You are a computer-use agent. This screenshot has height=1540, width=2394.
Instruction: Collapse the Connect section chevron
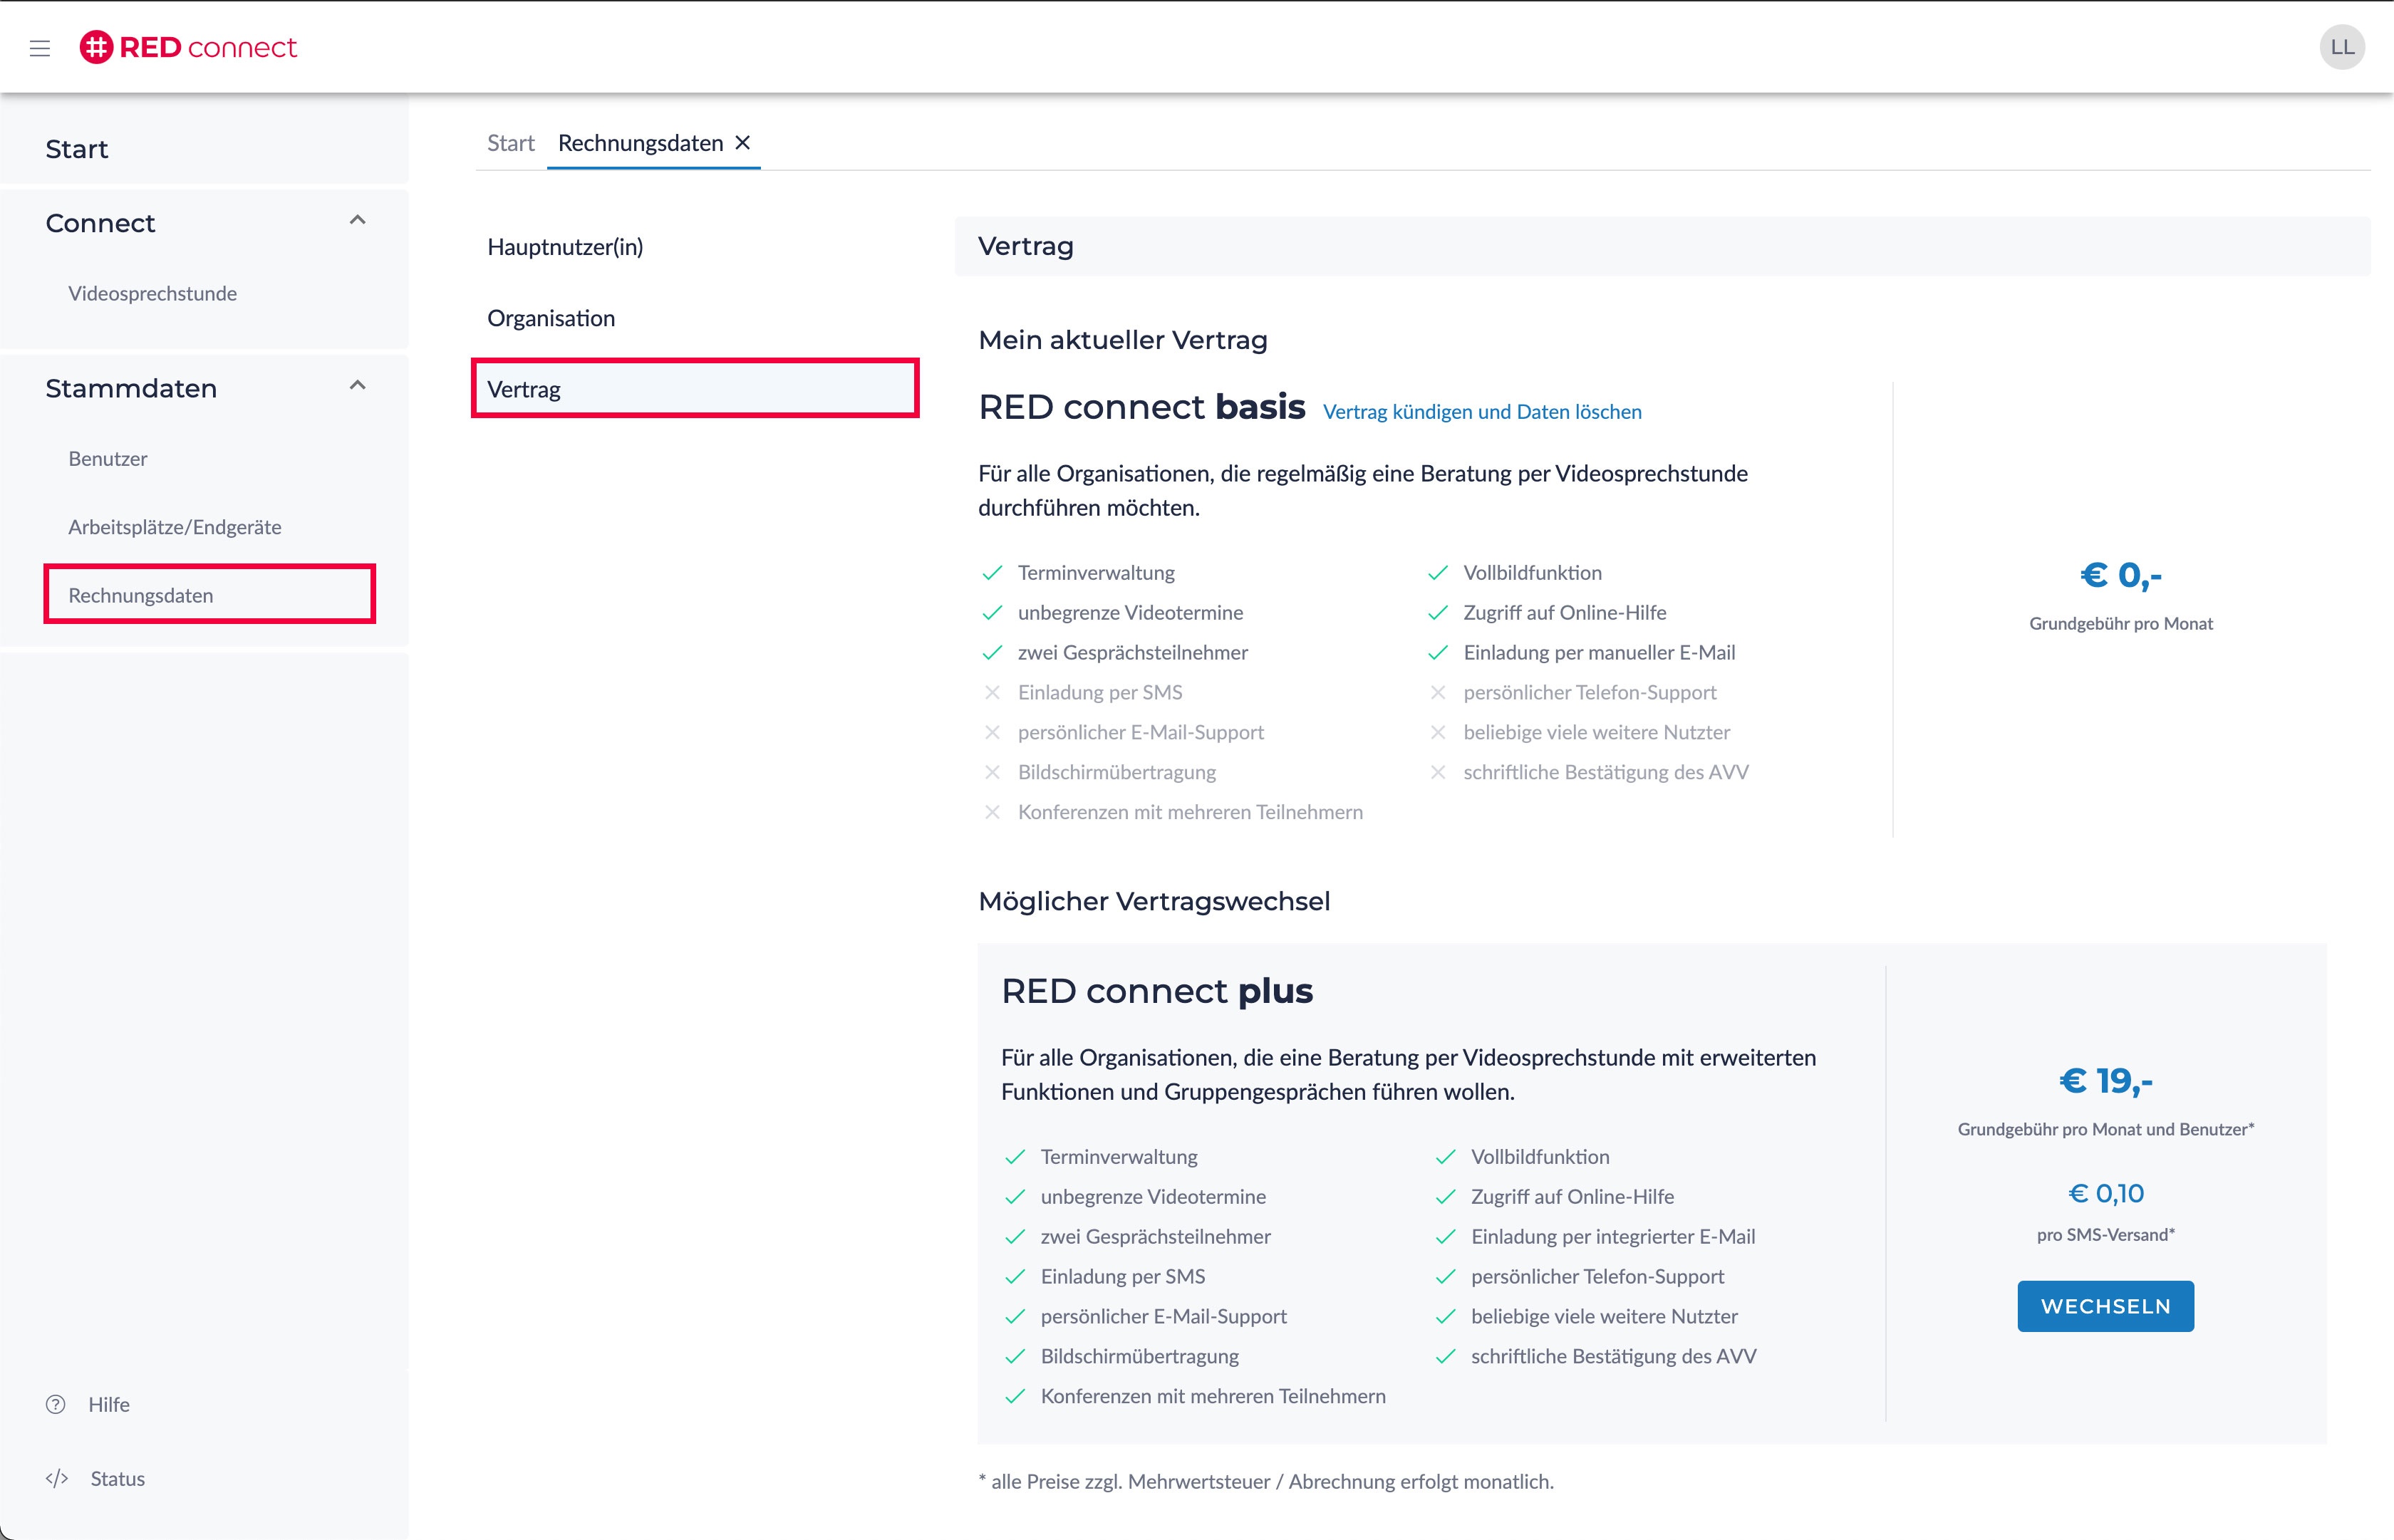[357, 220]
